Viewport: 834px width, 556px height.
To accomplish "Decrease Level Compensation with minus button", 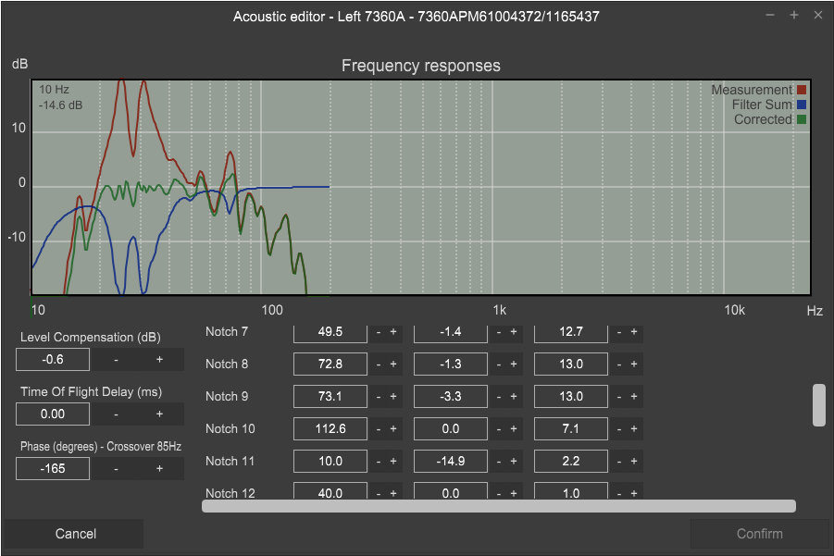I will click(116, 360).
